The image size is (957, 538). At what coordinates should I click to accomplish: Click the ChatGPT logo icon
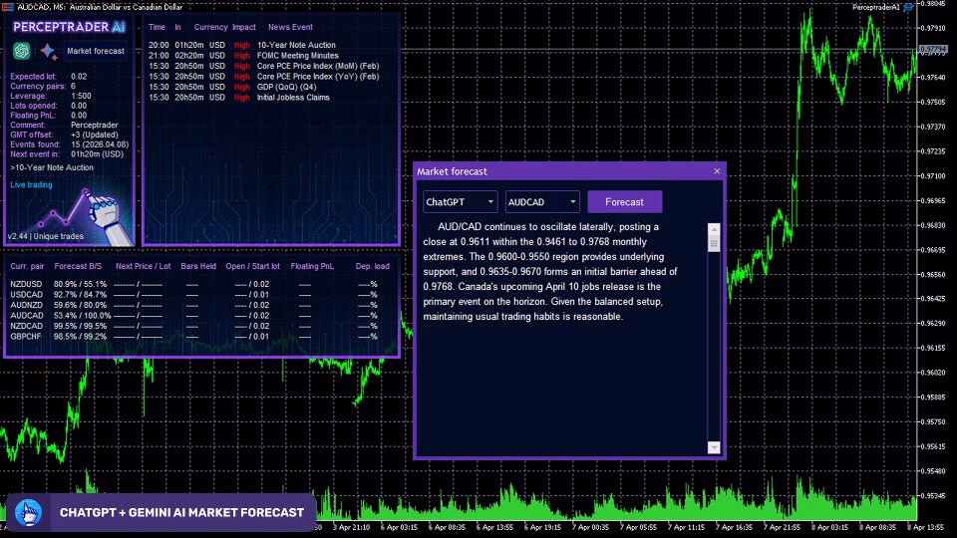[x=22, y=51]
